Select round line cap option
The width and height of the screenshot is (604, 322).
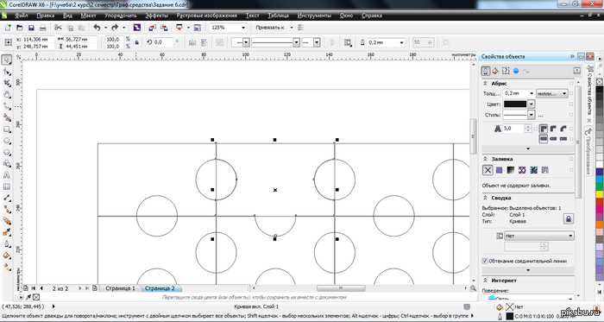tap(554, 138)
